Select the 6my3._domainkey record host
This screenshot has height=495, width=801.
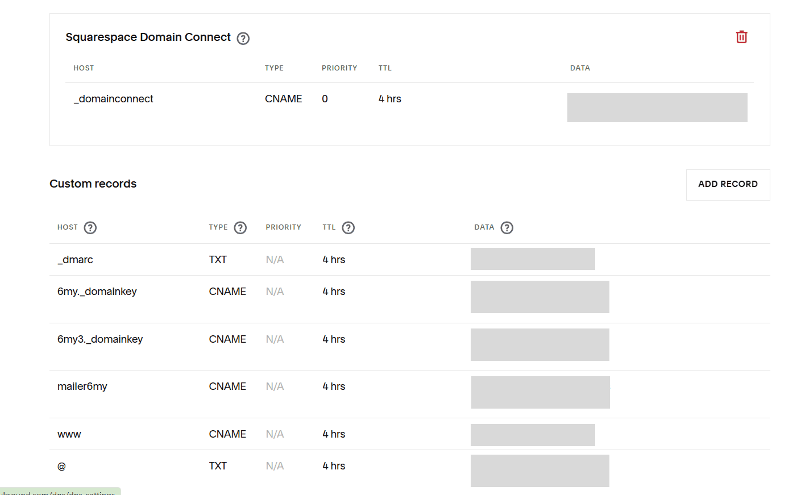coord(100,339)
